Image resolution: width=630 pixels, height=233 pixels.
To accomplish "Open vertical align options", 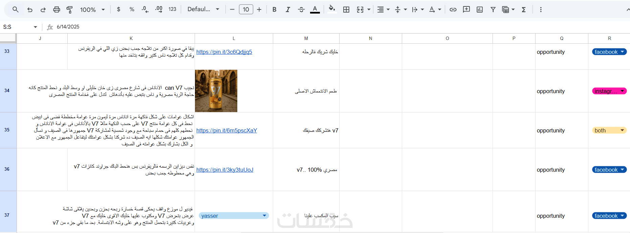I will point(400,9).
